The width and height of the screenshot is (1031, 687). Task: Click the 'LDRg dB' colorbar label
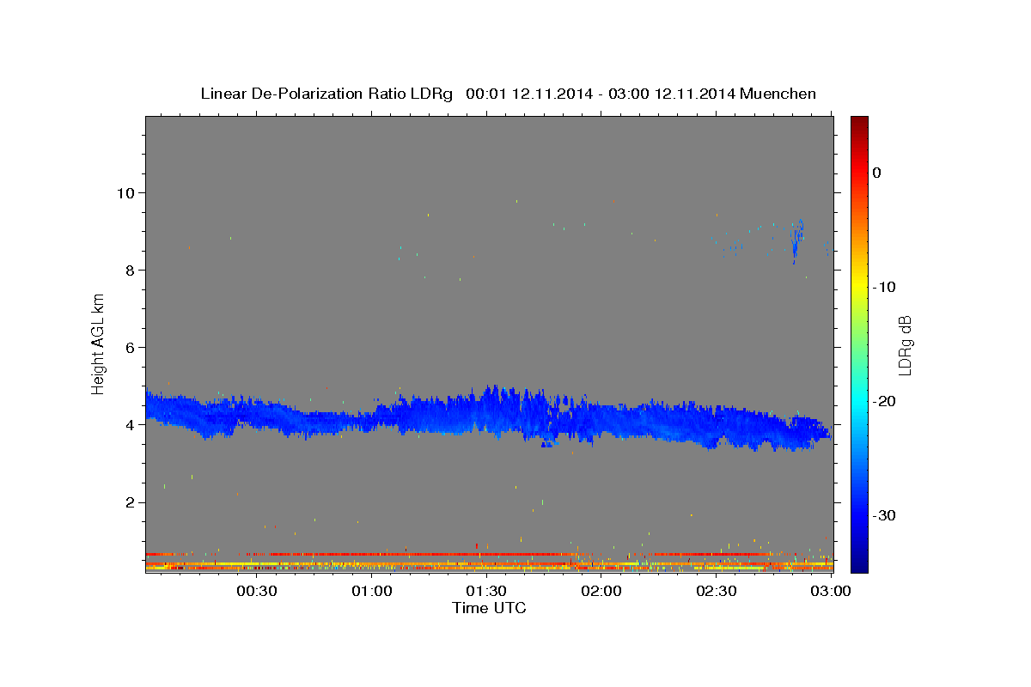pos(905,344)
